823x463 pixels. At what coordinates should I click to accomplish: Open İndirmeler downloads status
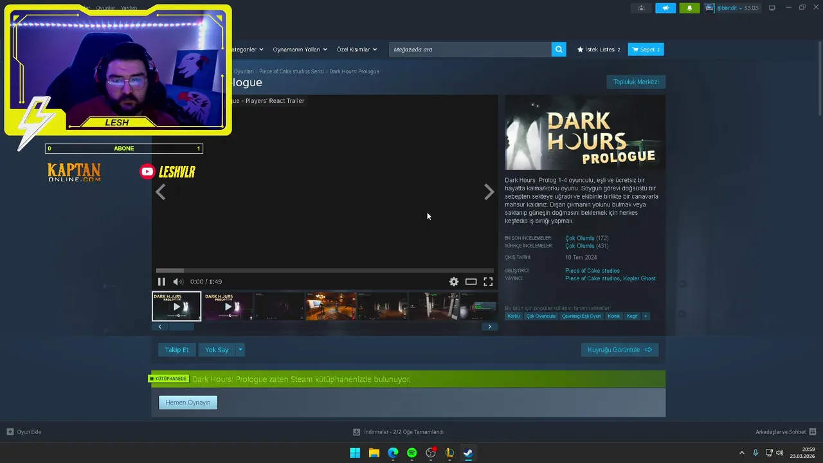(398, 431)
